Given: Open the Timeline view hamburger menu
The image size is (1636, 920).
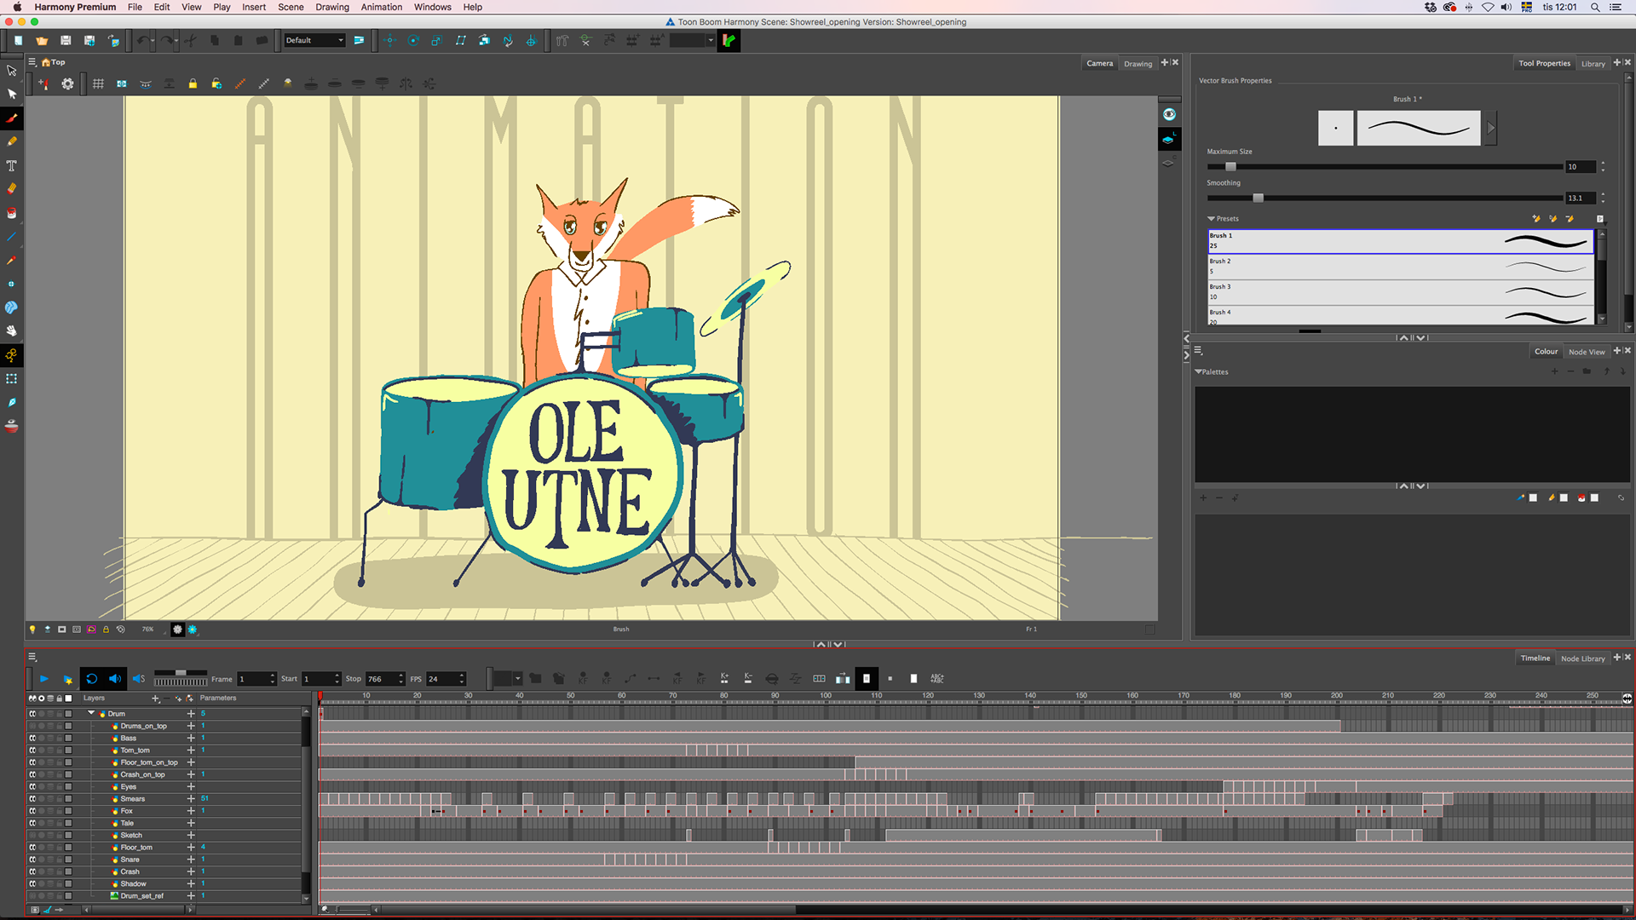Looking at the screenshot, I should (32, 657).
